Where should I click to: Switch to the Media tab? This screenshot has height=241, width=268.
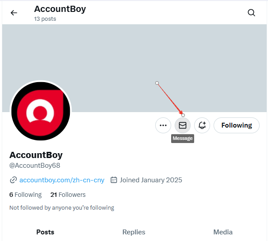pos(223,232)
